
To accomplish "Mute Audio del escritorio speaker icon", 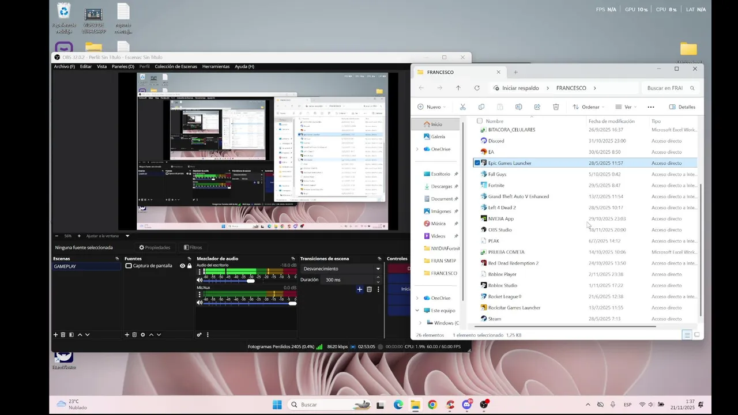I will pos(200,280).
